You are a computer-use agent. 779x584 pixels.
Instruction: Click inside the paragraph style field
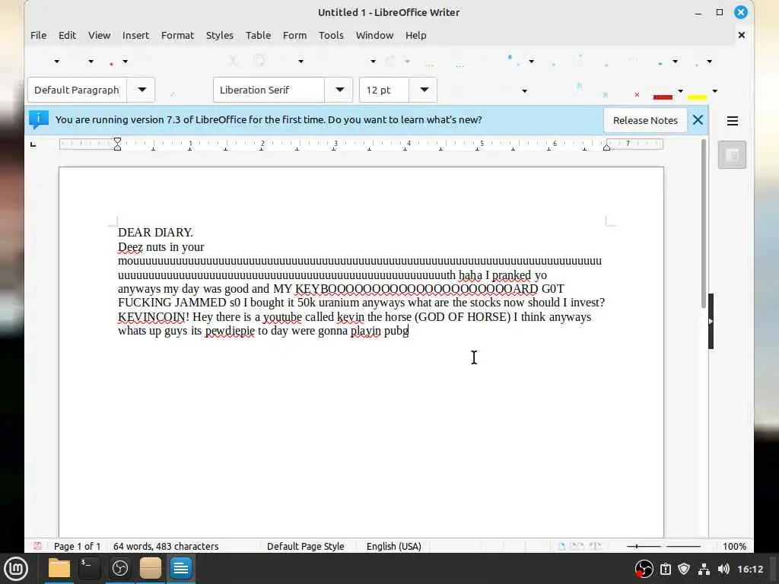(77, 90)
